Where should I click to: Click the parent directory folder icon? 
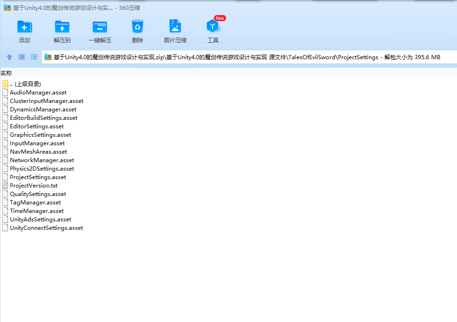click(x=5, y=84)
